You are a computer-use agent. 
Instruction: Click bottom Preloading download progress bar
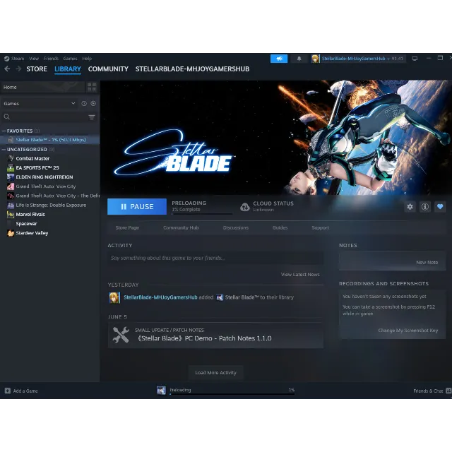[x=232, y=394]
